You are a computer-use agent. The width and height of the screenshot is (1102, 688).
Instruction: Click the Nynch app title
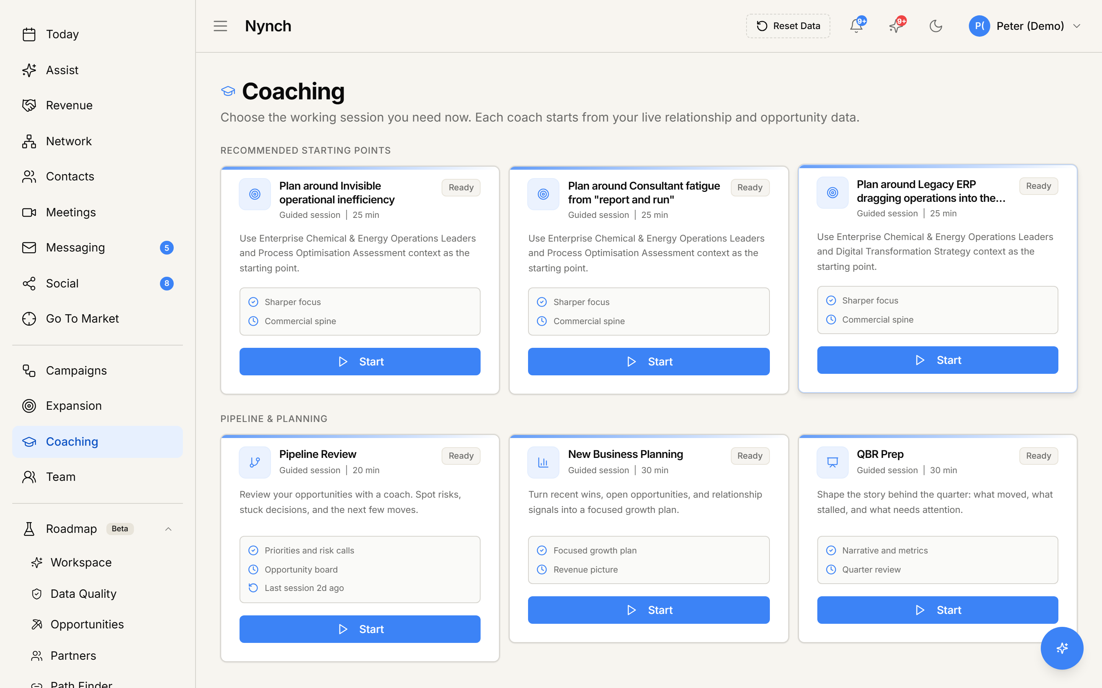(268, 26)
